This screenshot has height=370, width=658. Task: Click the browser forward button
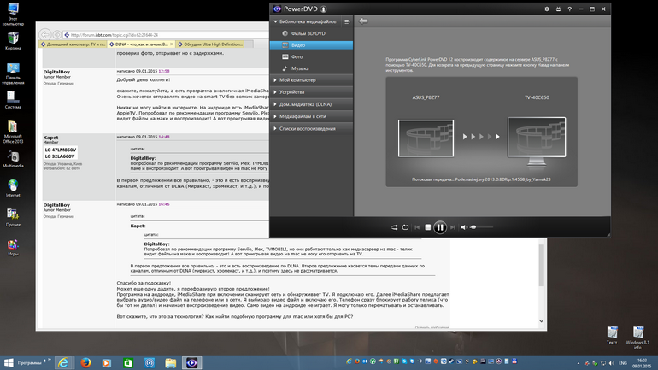[56, 35]
